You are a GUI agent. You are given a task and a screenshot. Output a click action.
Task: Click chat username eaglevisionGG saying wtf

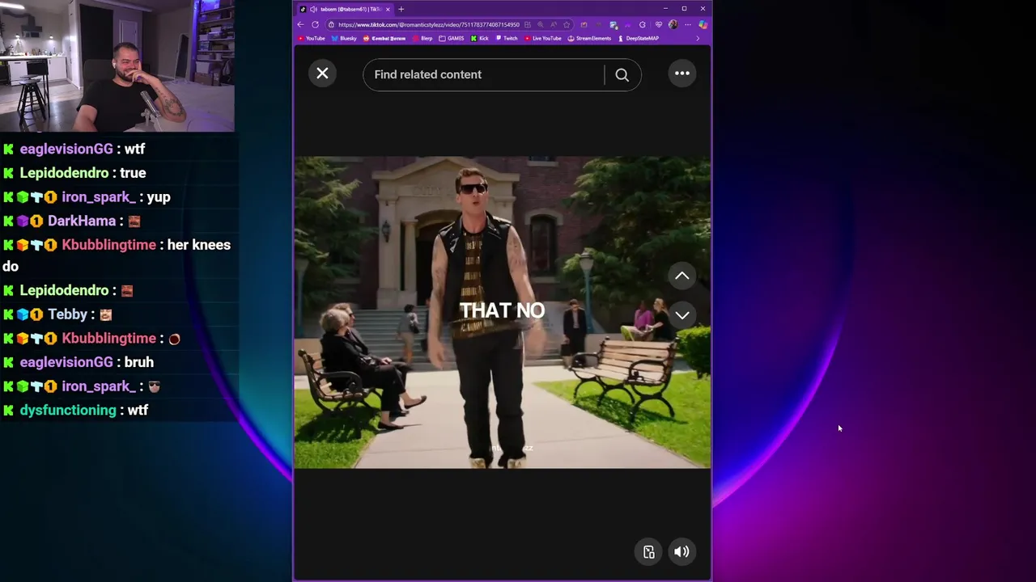66,149
